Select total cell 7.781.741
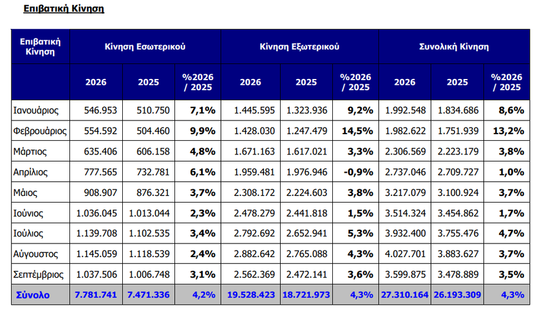The image size is (534, 310). pyautogui.click(x=96, y=295)
